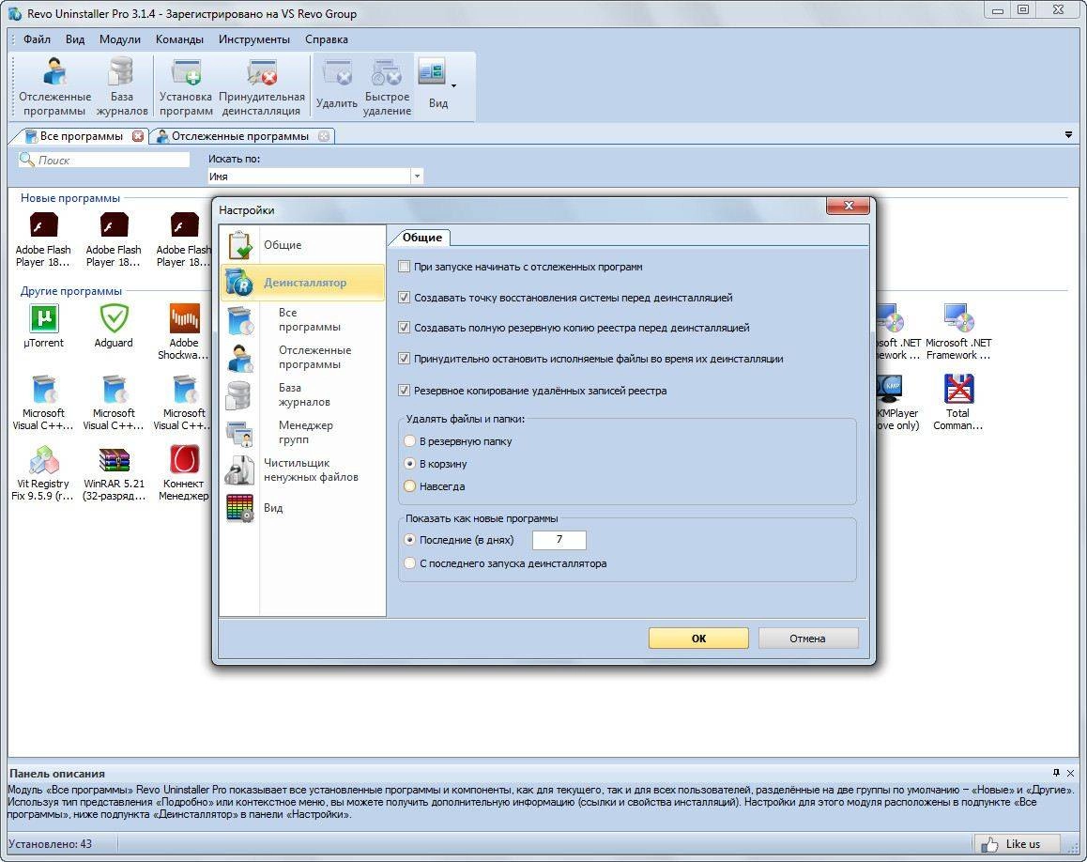Select Последние (в днях) radio option
1087x862 pixels.
[x=409, y=540]
